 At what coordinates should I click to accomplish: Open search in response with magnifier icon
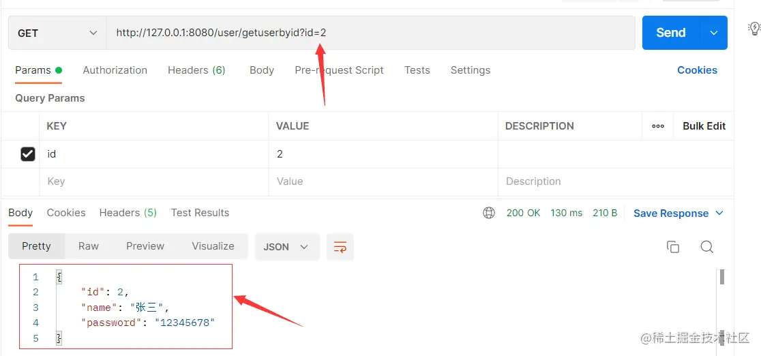tap(706, 247)
